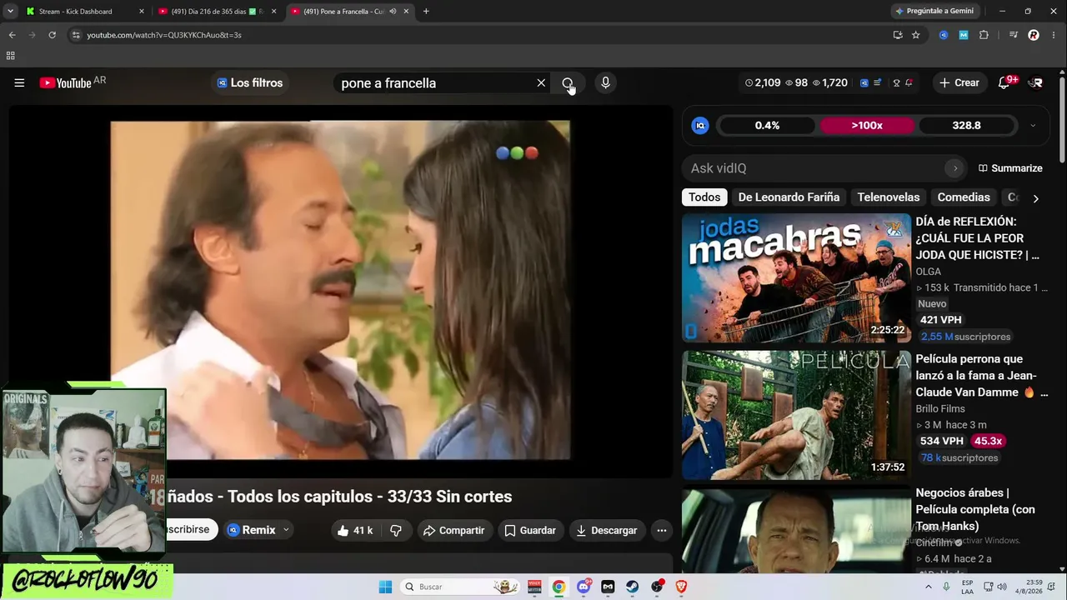Select the Todos filter chip
Image resolution: width=1067 pixels, height=600 pixels.
(x=704, y=197)
